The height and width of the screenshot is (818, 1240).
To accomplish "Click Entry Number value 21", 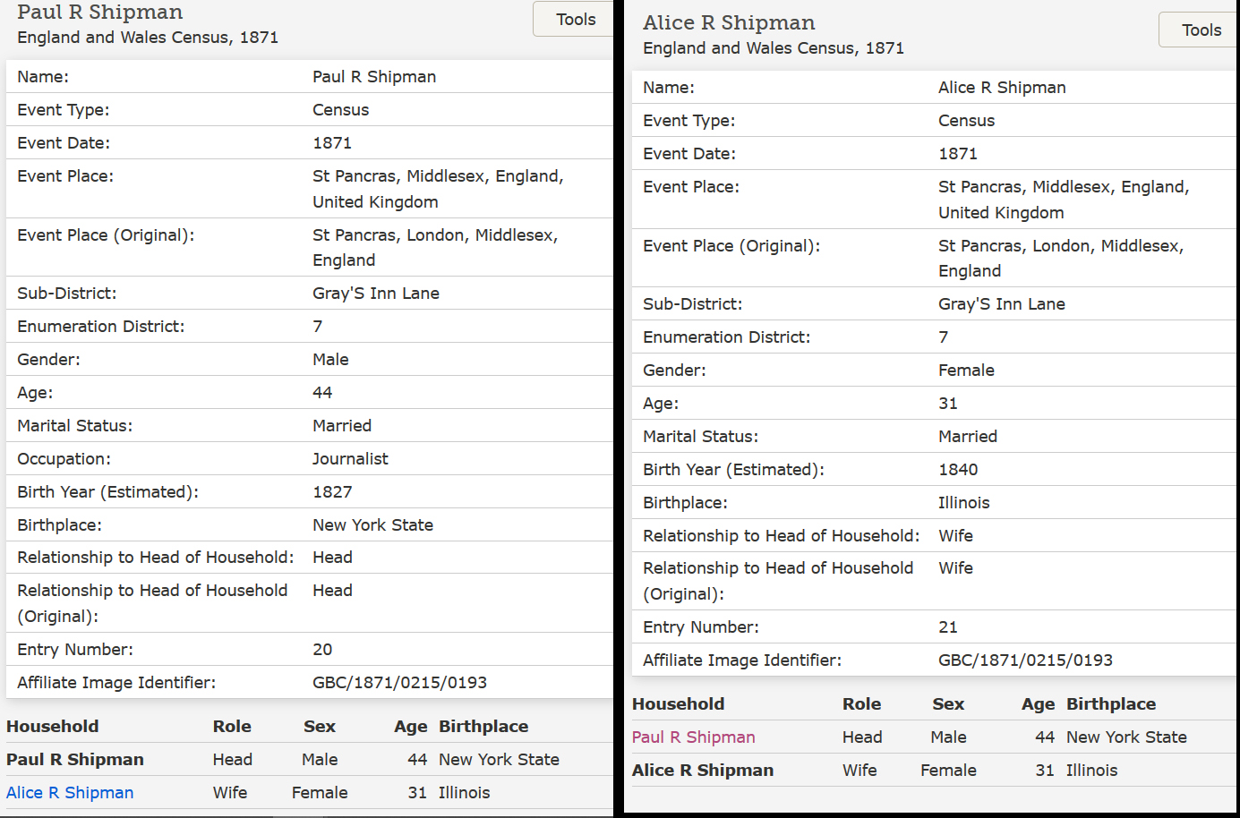I will pyautogui.click(x=948, y=627).
